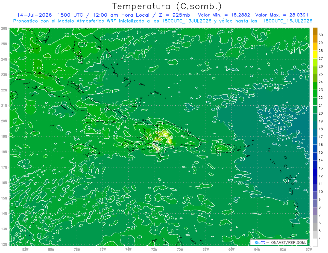This screenshot has width=328, height=253.
Task: Click the longitude axis label '64W'
Action: click(257, 249)
